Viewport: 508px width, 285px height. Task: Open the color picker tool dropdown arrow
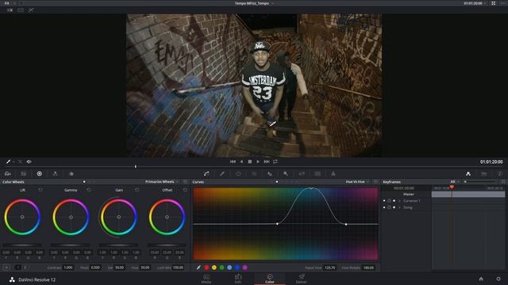pos(13,161)
